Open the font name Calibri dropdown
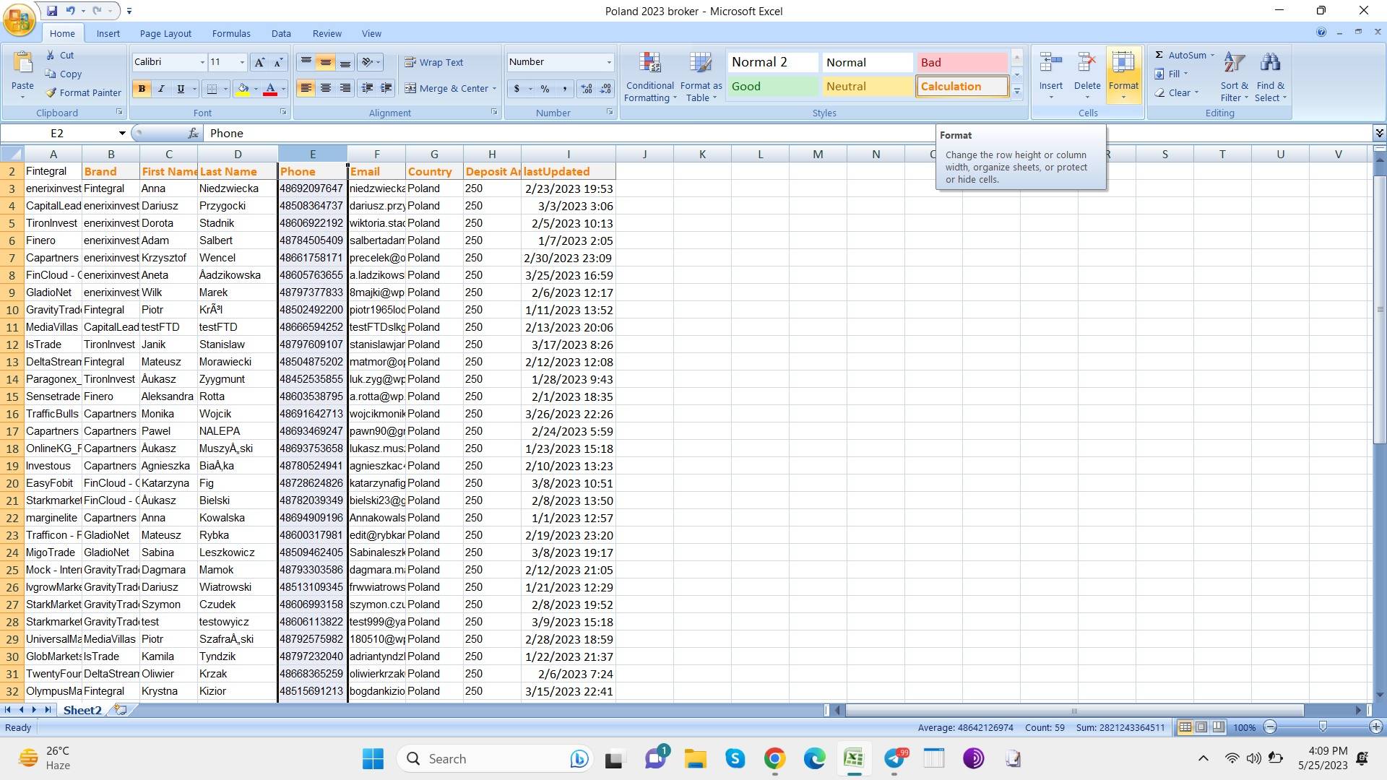Image resolution: width=1387 pixels, height=780 pixels. (202, 62)
